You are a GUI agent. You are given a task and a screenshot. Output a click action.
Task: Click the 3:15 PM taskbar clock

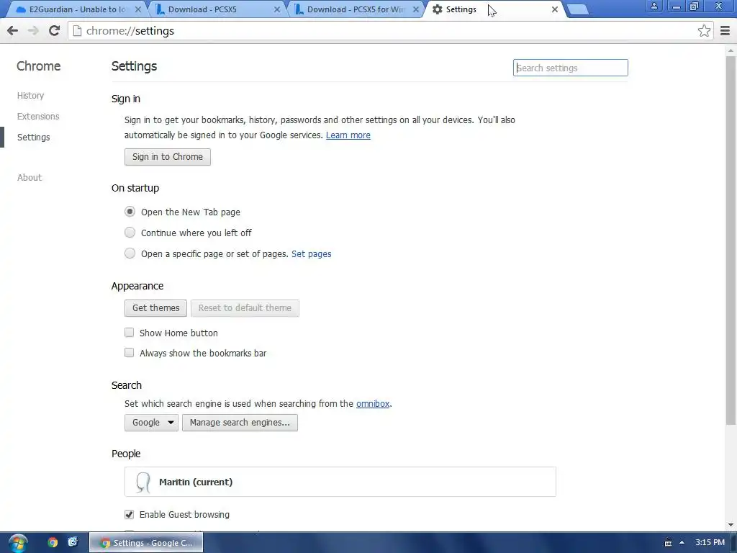[710, 542]
